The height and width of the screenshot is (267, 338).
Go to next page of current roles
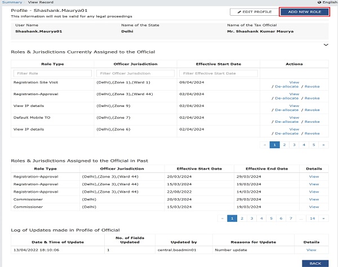[x=323, y=145]
